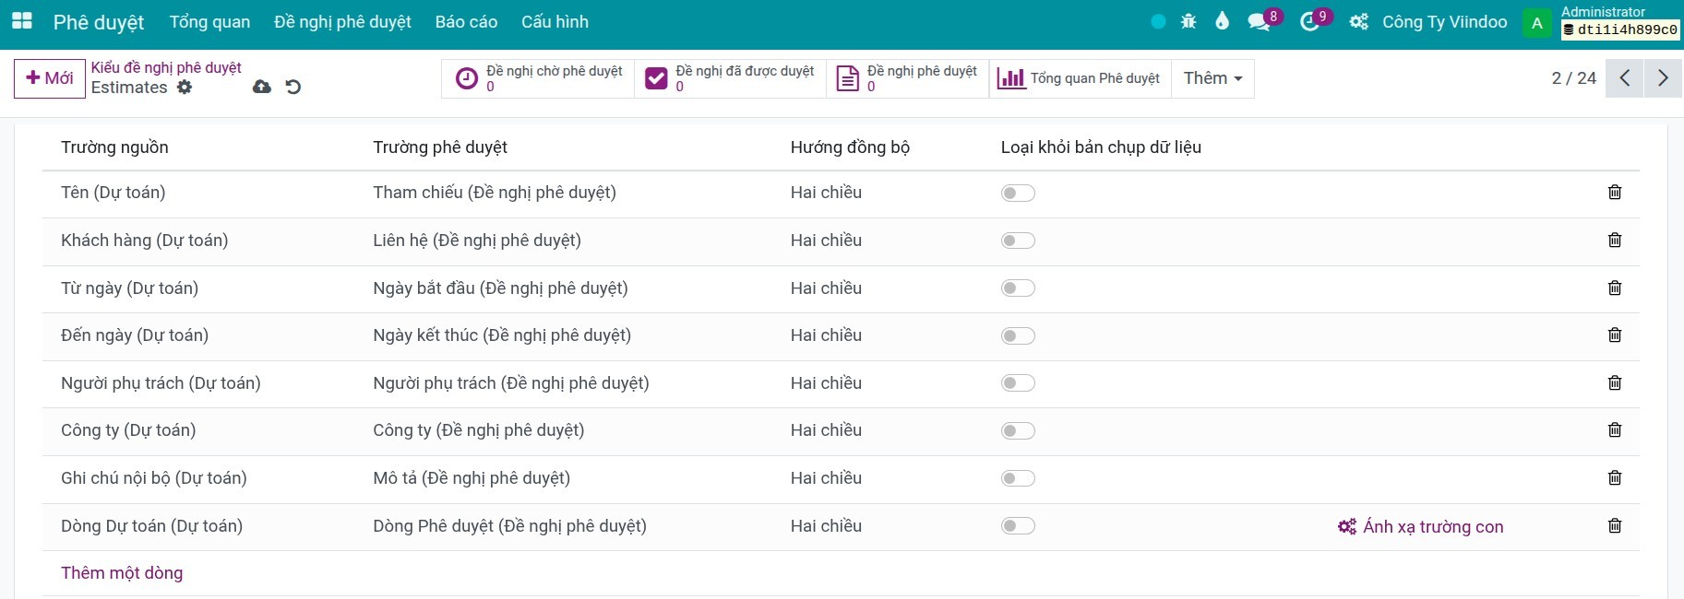Toggle snapshot exclusion for Tên (Dự toán)

click(x=1018, y=194)
